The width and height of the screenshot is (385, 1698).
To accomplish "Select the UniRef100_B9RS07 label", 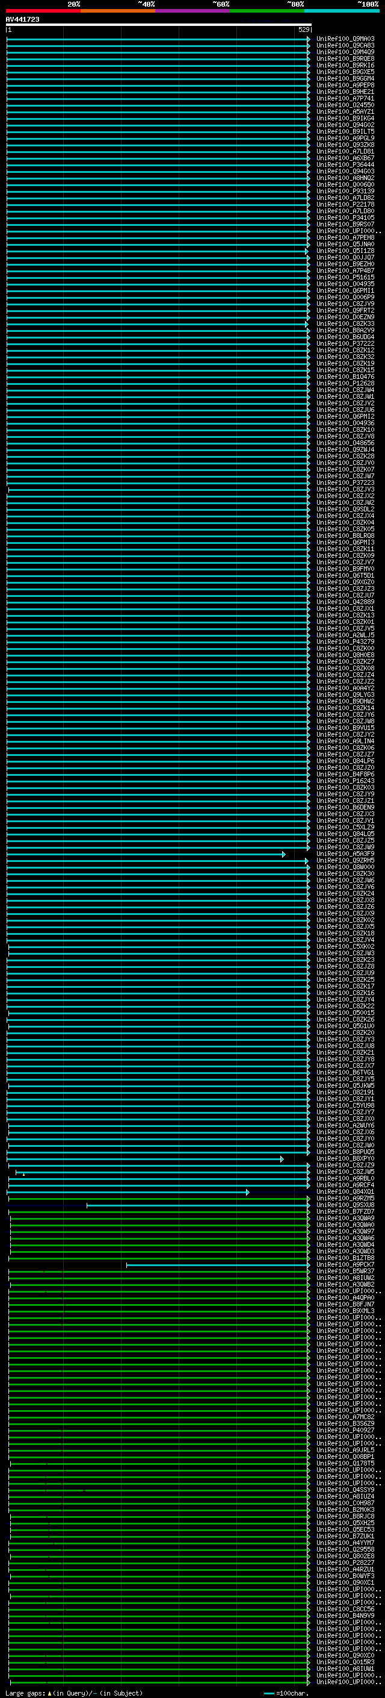I will [345, 224].
